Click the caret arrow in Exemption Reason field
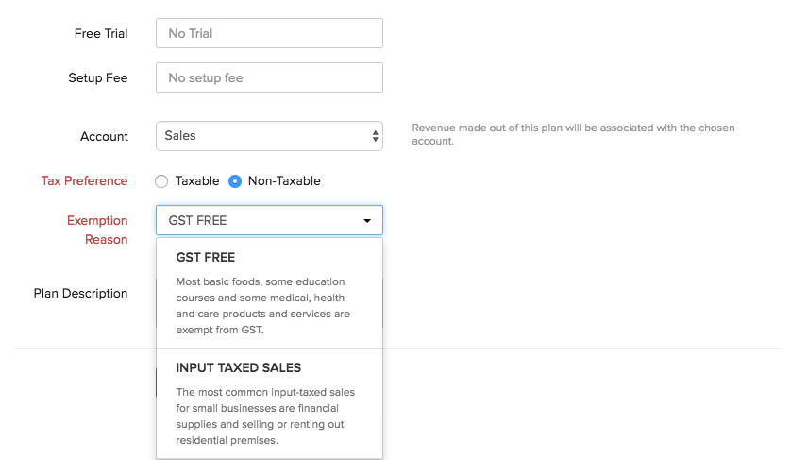Screen dimensions: 791x460 tap(367, 221)
